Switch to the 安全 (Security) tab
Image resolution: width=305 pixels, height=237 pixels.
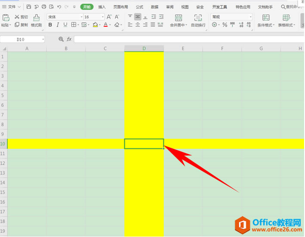(x=200, y=7)
